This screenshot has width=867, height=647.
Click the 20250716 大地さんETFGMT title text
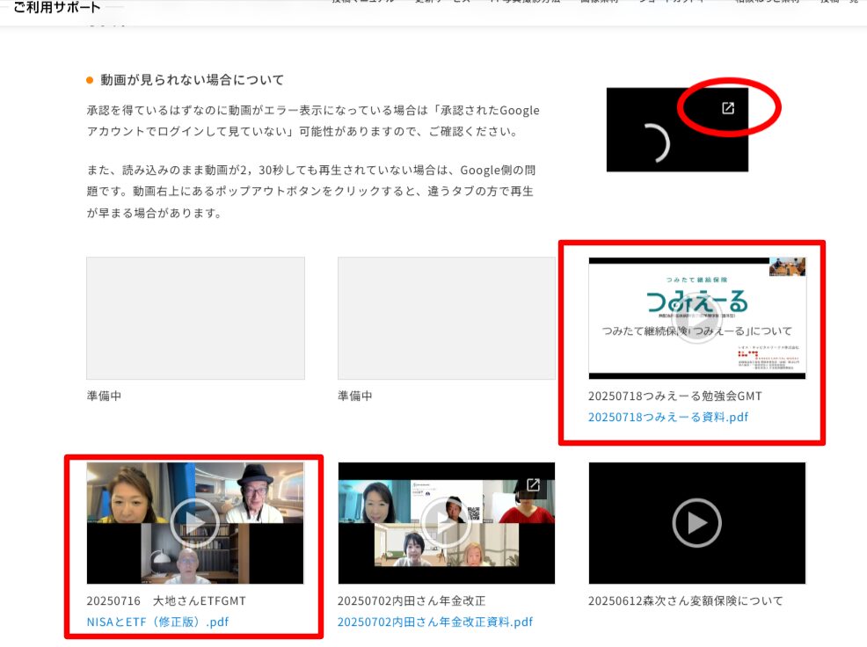pyautogui.click(x=166, y=600)
